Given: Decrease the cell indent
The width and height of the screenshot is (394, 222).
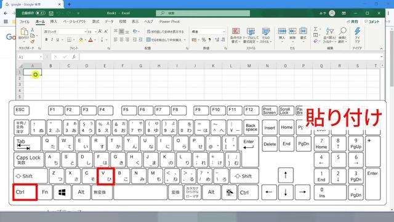Looking at the screenshot, I should [x=135, y=39].
